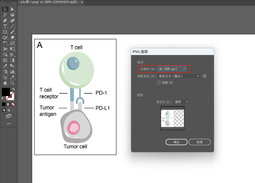Image resolution: width=255 pixels, height=183 pixels.
Task: Select the Zoom magnifier tool
Action: click(x=12, y=83)
